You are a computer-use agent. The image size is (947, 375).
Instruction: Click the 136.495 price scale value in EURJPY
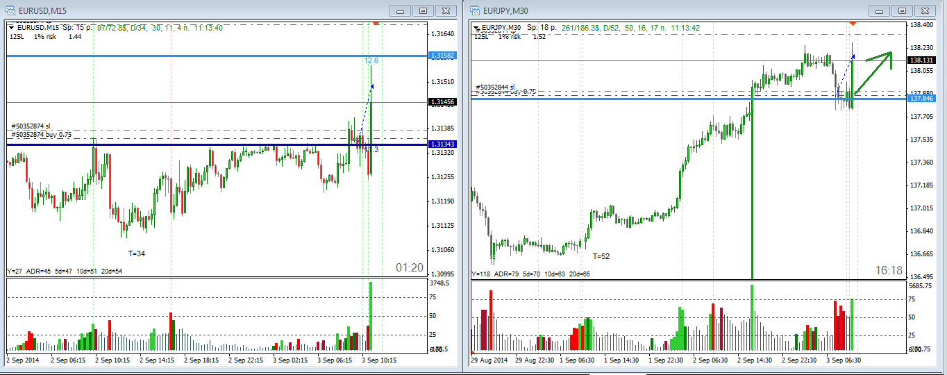pyautogui.click(x=920, y=276)
